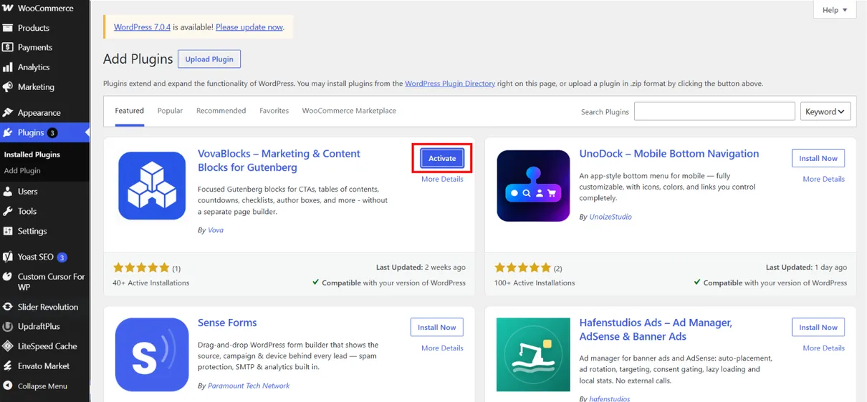
Task: Click the Products menu icon
Action: (7, 28)
